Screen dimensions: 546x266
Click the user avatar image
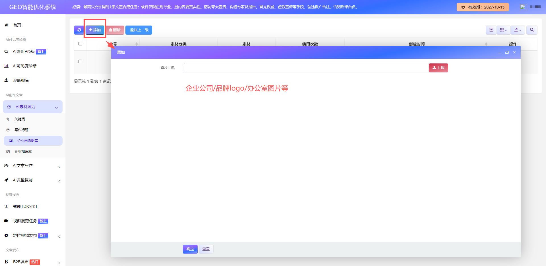click(523, 7)
